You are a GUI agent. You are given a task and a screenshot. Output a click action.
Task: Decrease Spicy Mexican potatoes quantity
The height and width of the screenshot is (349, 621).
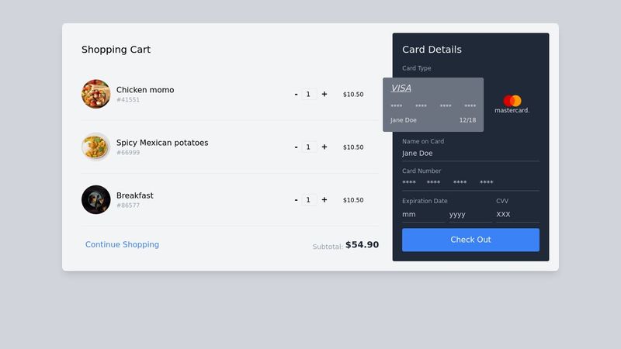coord(296,147)
